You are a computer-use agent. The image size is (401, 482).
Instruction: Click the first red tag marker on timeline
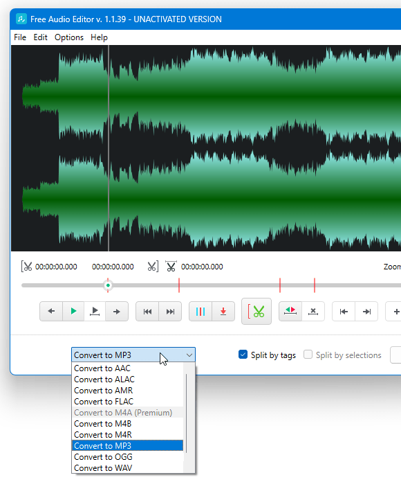179,285
